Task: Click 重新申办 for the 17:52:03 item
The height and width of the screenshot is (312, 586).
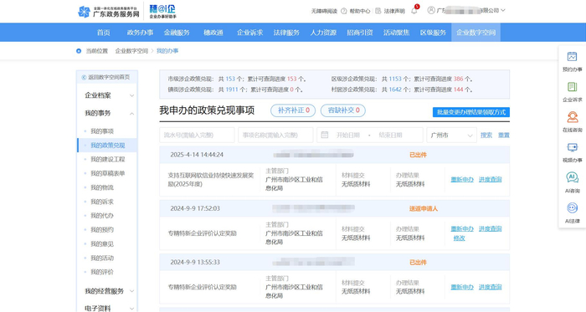Action: click(462, 229)
